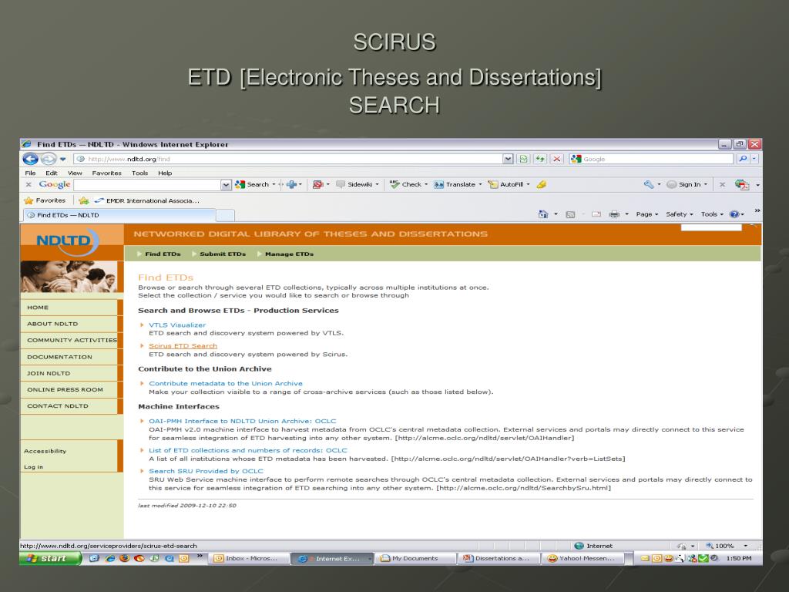Image resolution: width=789 pixels, height=592 pixels.
Task: Select the Find ETDs — NDLTD browser tab
Action: coord(119,215)
